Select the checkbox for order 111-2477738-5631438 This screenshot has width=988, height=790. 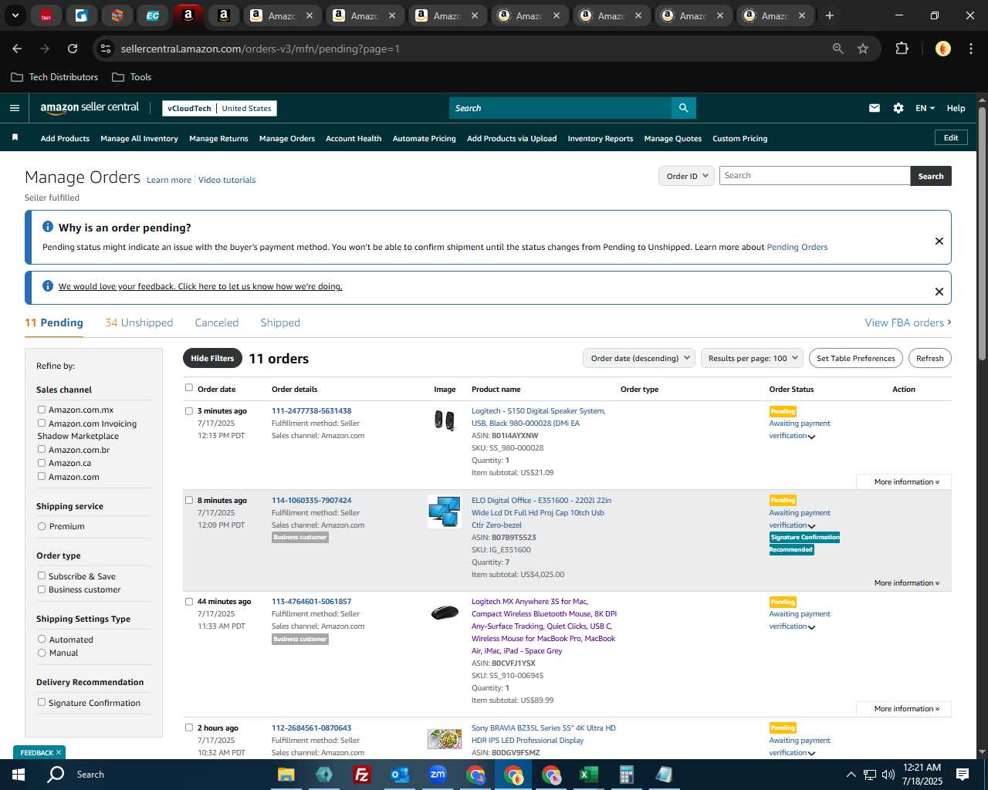pos(189,411)
